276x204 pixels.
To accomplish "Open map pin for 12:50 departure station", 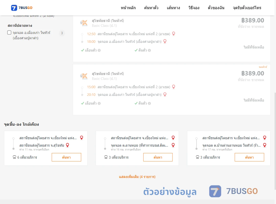I will [174, 34].
